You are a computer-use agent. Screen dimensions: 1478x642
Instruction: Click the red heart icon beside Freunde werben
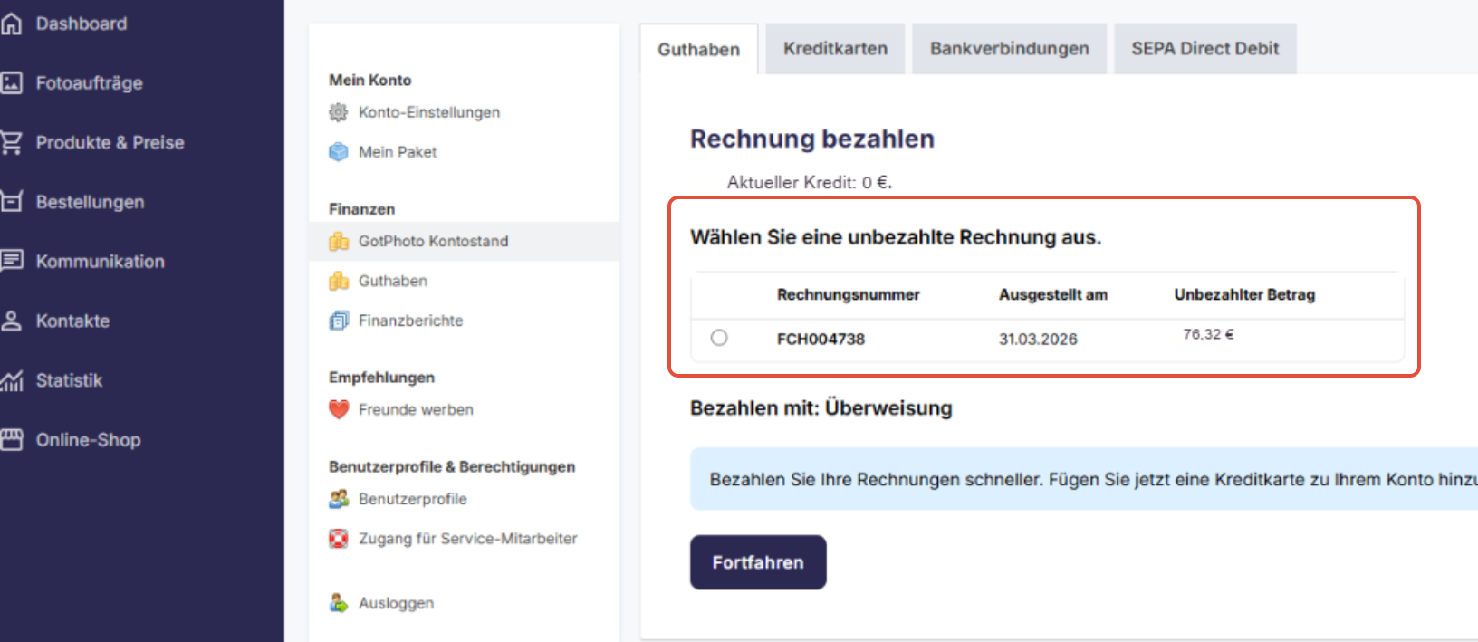click(338, 409)
